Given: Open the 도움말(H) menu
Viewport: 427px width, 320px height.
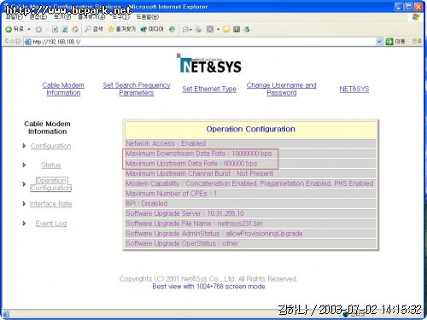Looking at the screenshot, I should point(148,17).
